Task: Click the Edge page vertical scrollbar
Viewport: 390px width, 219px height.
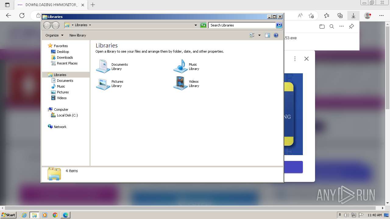Action: [388, 68]
